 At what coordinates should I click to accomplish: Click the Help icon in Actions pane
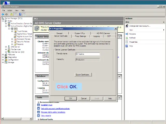point(127,46)
